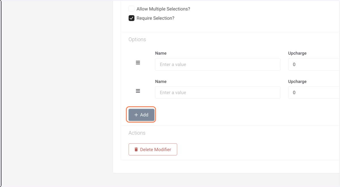This screenshot has height=187, width=340.
Task: Check the Allow Multiple Selections checkbox
Action: click(131, 9)
